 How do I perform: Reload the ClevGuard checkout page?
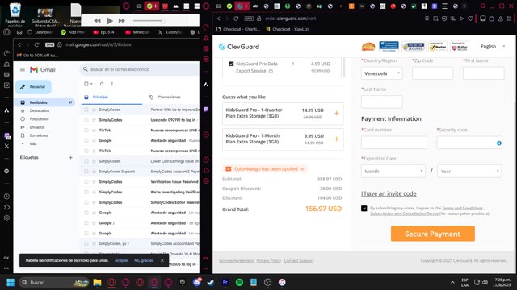236,19
